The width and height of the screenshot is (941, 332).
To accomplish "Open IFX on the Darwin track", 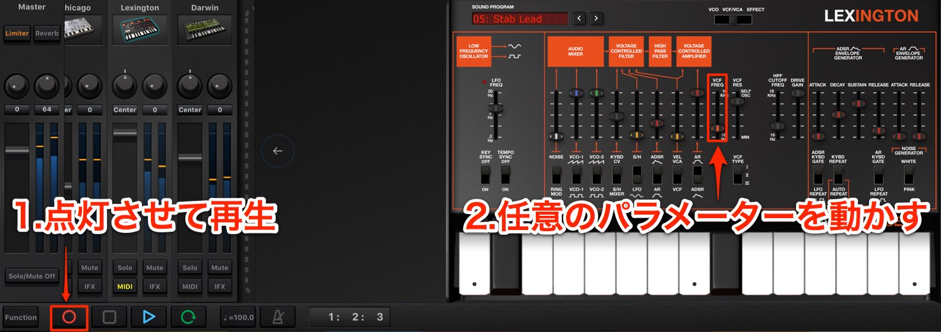I will [x=220, y=286].
